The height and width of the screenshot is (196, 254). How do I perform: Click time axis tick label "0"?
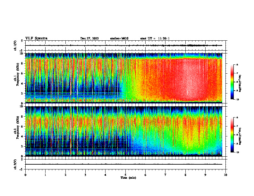(x=25, y=175)
